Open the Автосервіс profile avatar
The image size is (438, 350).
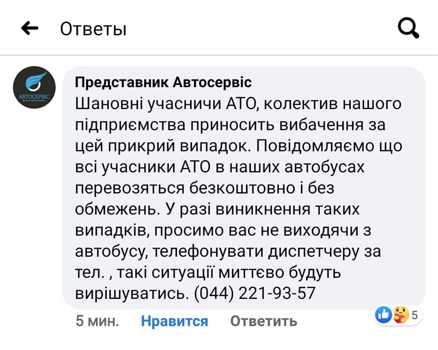[x=34, y=88]
